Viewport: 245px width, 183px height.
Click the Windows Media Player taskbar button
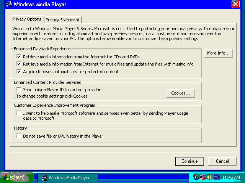click(68, 178)
